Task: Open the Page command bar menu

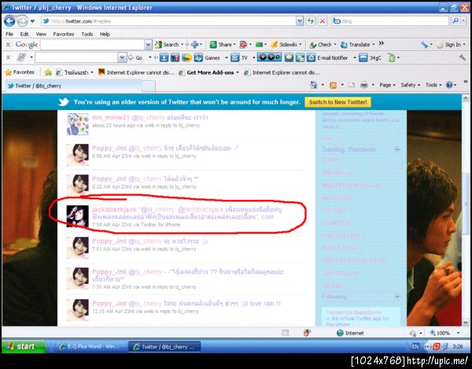Action: click(x=387, y=85)
